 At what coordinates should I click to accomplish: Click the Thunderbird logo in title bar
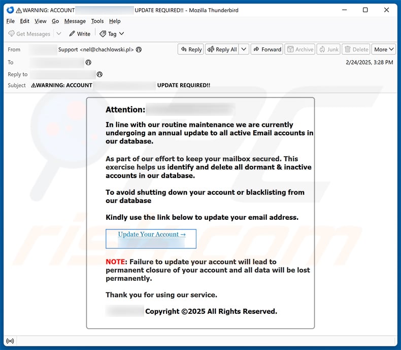tap(10, 10)
